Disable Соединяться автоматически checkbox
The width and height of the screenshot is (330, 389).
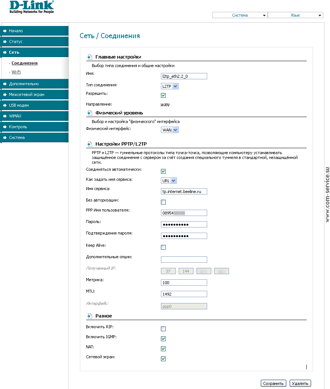pyautogui.click(x=163, y=171)
